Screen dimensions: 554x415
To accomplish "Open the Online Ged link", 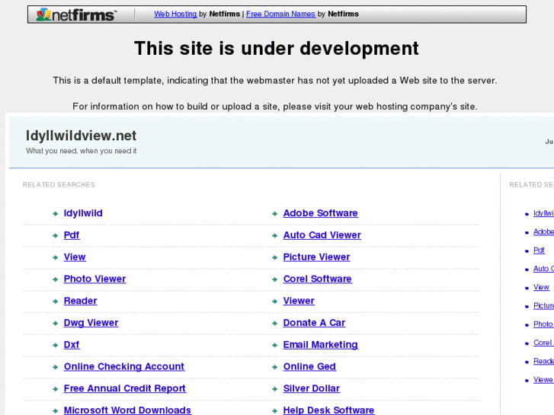I will pyautogui.click(x=309, y=366).
